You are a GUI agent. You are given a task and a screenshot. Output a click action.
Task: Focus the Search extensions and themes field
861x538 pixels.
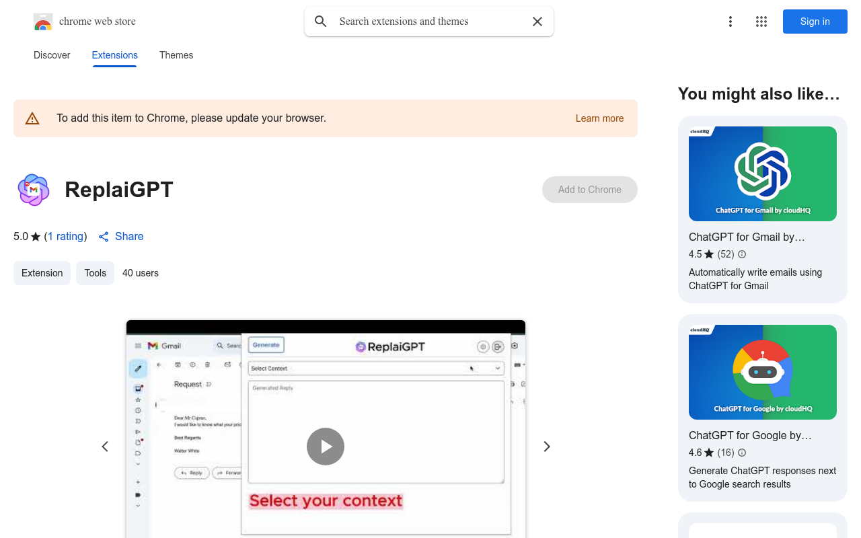pyautogui.click(x=429, y=22)
